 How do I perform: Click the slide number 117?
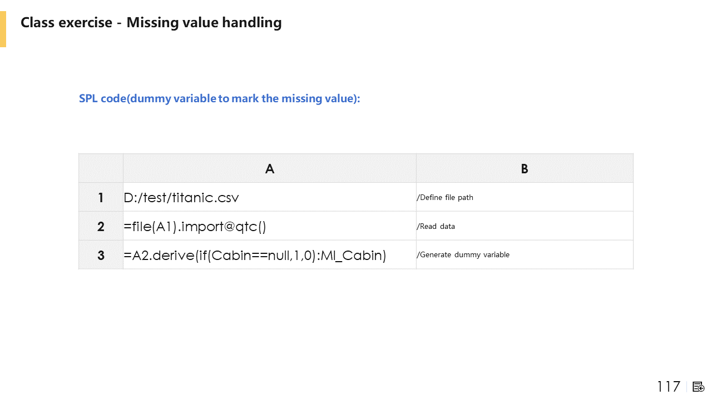point(668,387)
